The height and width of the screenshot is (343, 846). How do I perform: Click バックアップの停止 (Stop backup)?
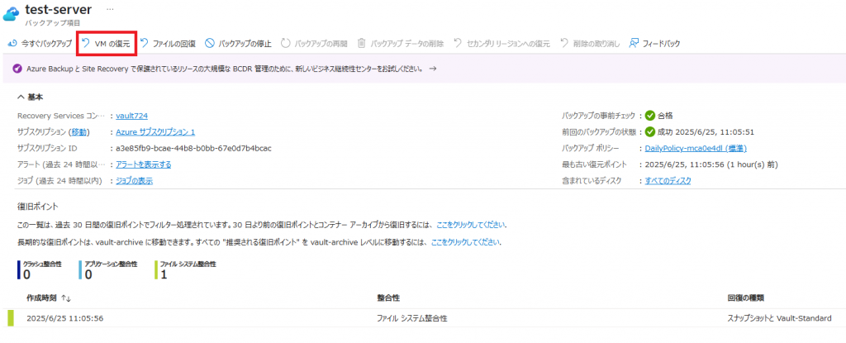pos(238,43)
